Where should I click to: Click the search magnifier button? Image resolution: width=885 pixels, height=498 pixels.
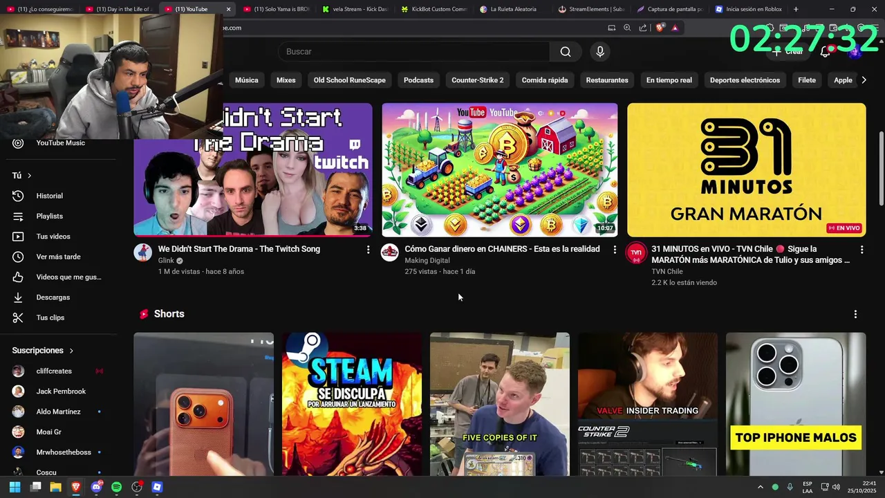566,52
